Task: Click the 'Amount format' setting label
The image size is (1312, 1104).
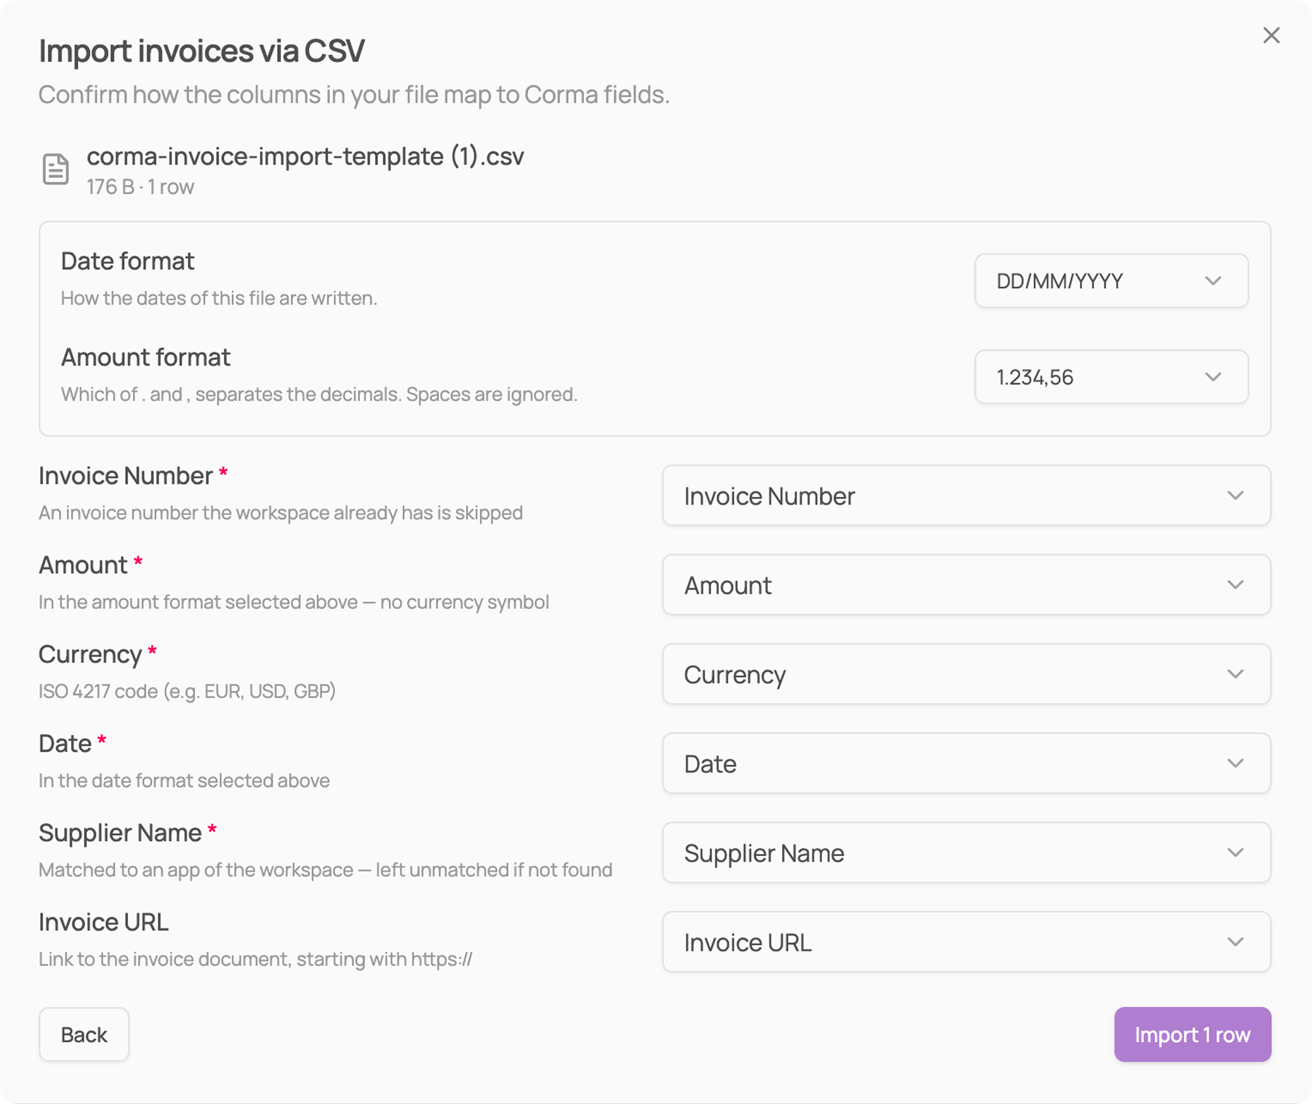Action: point(146,357)
